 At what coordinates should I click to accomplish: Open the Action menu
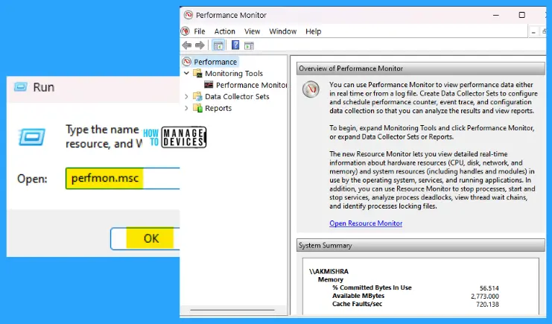225,31
